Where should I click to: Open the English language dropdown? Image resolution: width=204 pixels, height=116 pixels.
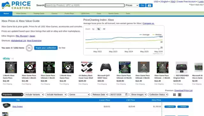[165, 2]
